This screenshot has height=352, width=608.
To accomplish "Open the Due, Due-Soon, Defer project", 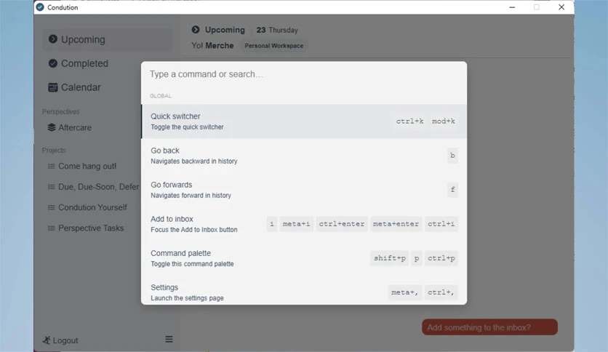I will 92,187.
